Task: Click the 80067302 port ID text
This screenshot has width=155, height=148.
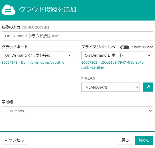Action: click(x=113, y=65)
